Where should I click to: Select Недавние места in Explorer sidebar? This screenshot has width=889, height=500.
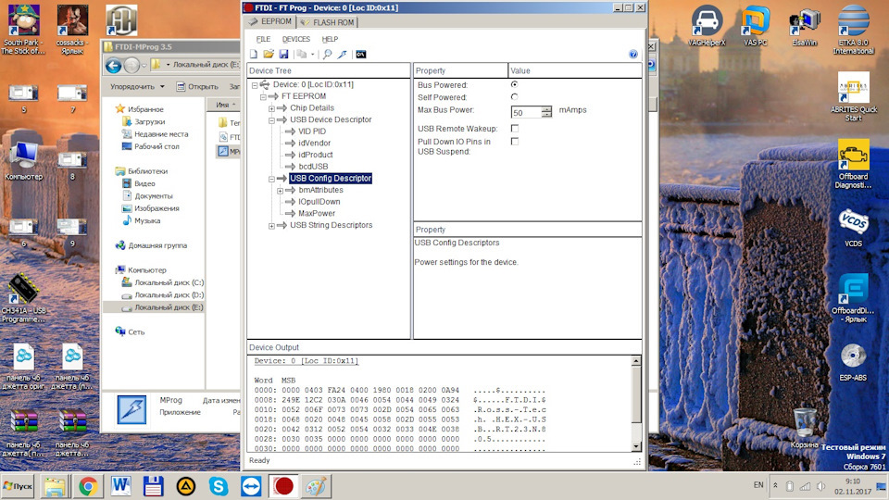(161, 133)
